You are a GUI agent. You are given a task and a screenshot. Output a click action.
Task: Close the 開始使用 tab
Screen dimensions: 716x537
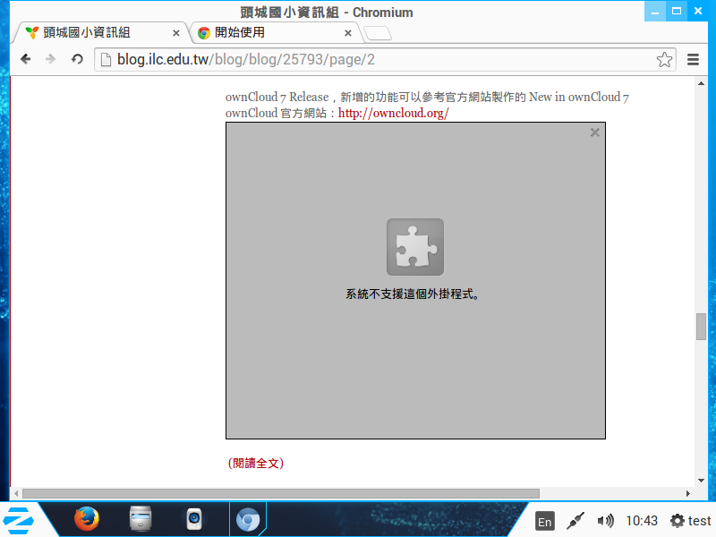tap(348, 33)
